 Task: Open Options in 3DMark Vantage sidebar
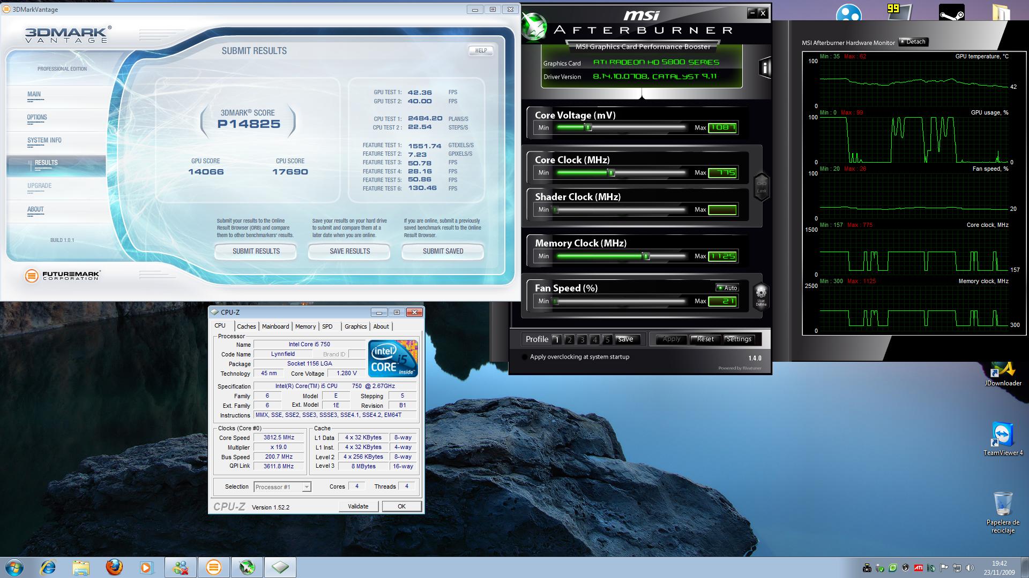coord(37,117)
